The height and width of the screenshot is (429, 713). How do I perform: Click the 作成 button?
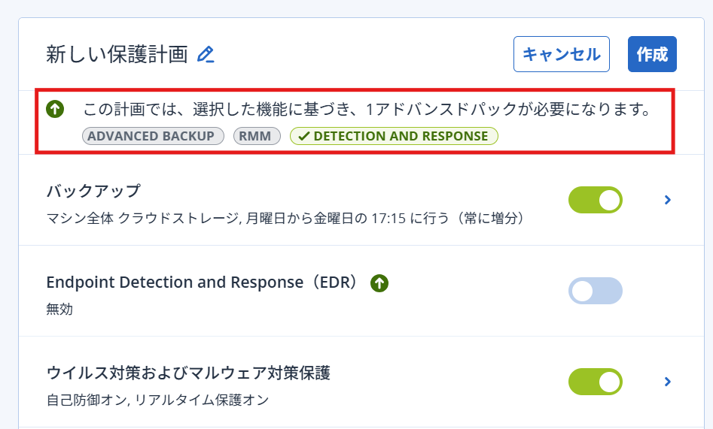(x=652, y=54)
